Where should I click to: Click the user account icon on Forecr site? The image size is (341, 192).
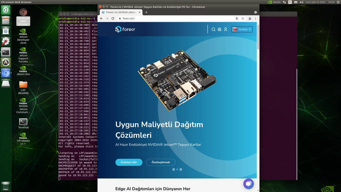pos(225,29)
